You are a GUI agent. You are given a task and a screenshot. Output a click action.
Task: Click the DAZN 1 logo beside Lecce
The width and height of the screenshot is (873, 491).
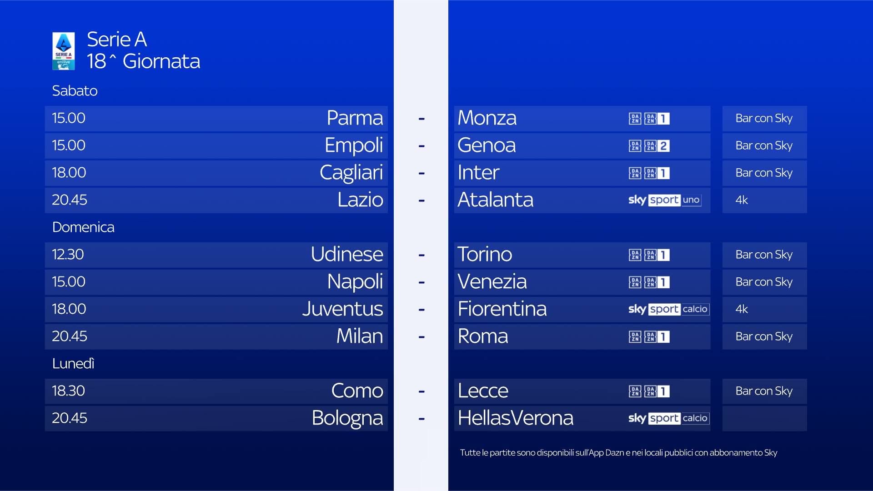(649, 391)
